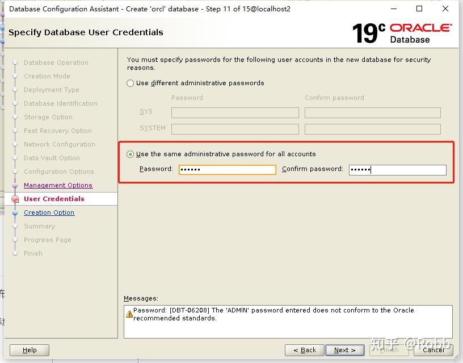The width and height of the screenshot is (463, 363).
Task: Click the Management Options step bullet icon
Action: (x=15, y=186)
